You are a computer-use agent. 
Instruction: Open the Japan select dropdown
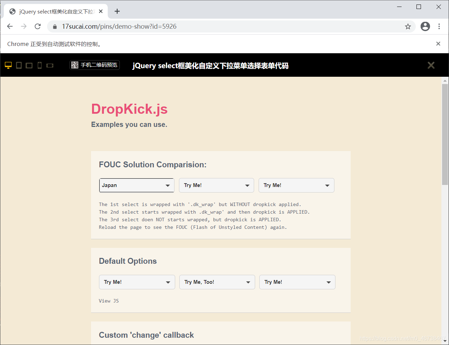tap(137, 185)
